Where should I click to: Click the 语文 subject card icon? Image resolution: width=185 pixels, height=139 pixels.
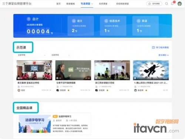(x=74, y=21)
